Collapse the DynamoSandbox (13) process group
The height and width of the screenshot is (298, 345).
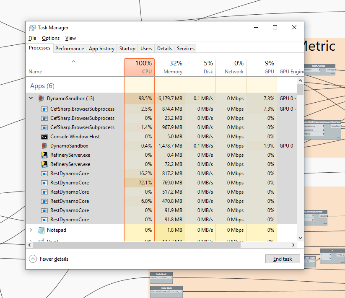(x=31, y=98)
